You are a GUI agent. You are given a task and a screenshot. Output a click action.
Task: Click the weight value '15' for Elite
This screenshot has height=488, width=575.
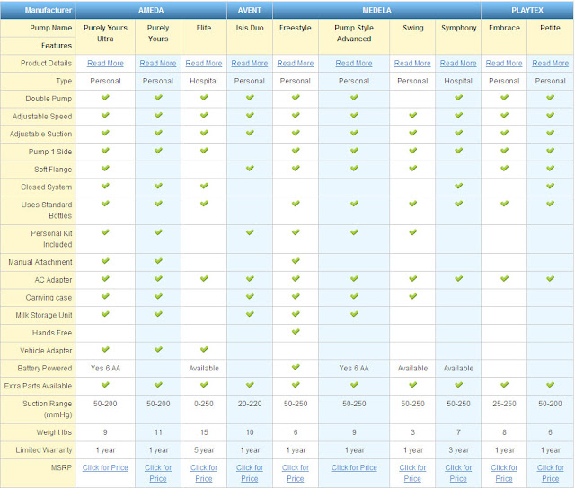pos(204,432)
